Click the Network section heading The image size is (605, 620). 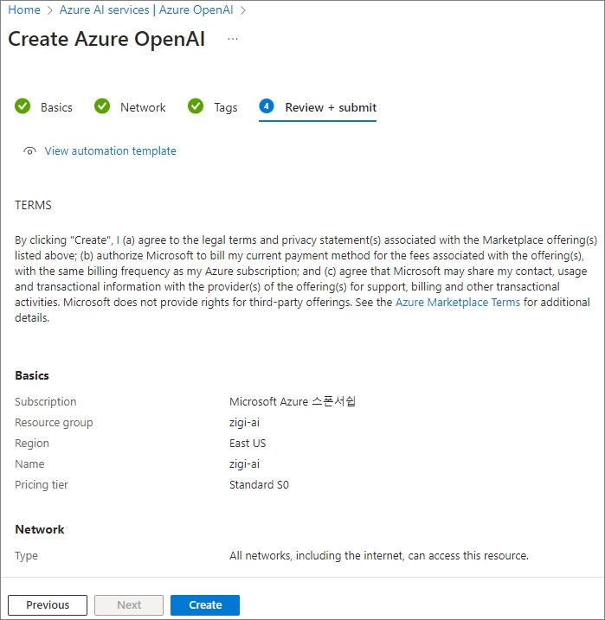pos(40,530)
